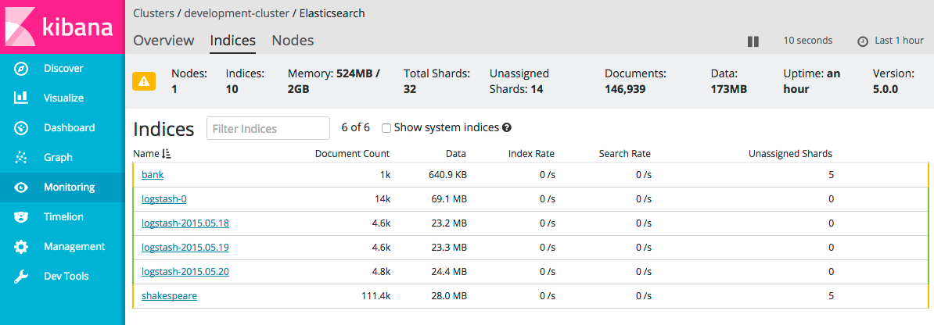Open the shakespeare index link
The height and width of the screenshot is (325, 934).
pos(169,296)
